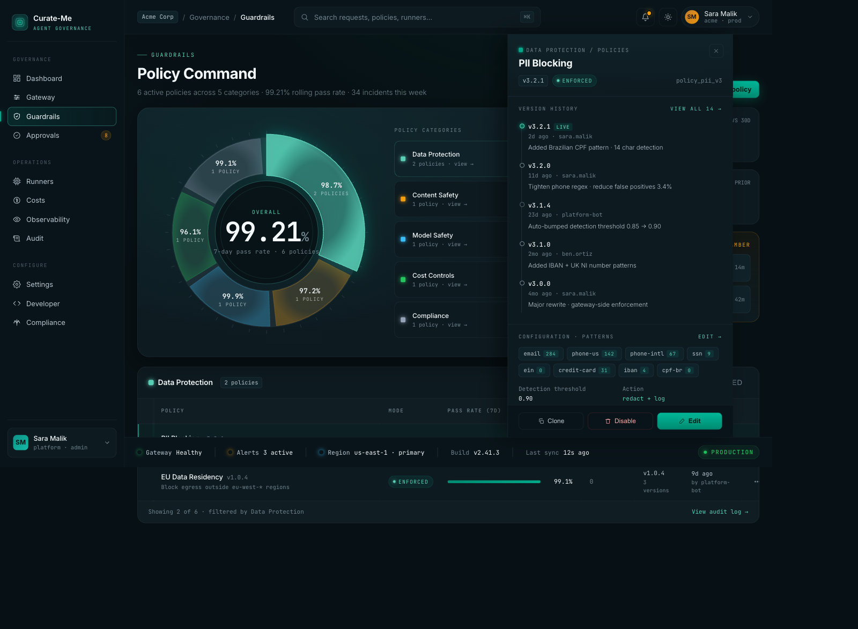Focus the search requests input field
The width and height of the screenshot is (858, 629).
[x=413, y=18]
